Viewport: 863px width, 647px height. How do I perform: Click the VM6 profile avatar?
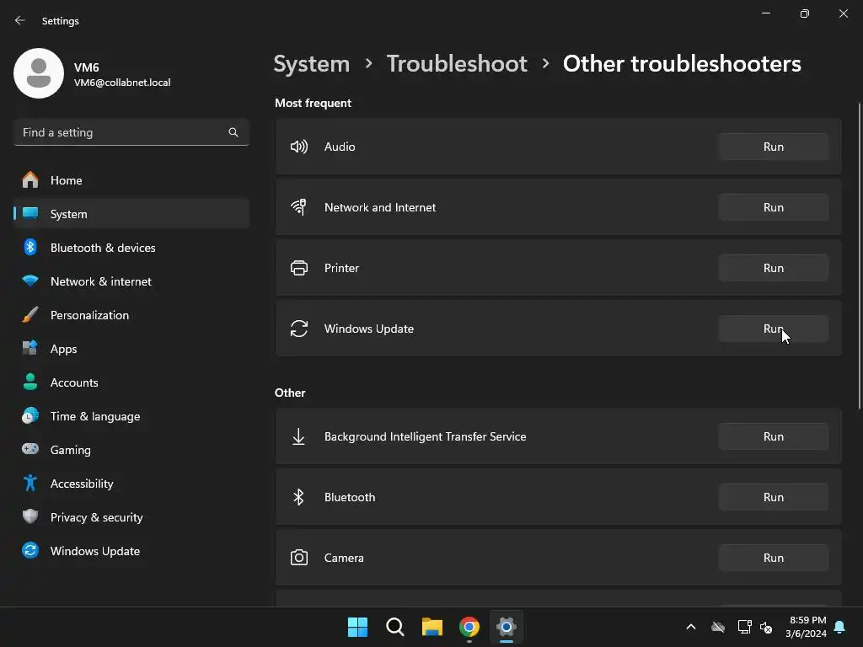[x=39, y=73]
